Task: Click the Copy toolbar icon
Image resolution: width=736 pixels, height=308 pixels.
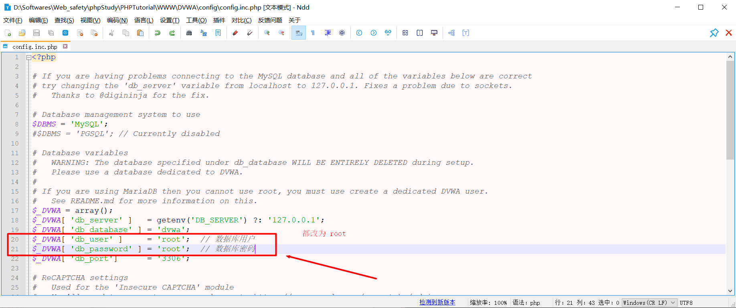Action: pyautogui.click(x=126, y=33)
